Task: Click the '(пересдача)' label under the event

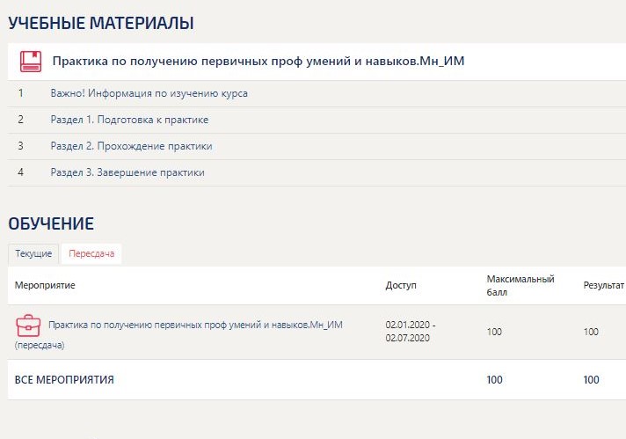Action: tap(40, 345)
